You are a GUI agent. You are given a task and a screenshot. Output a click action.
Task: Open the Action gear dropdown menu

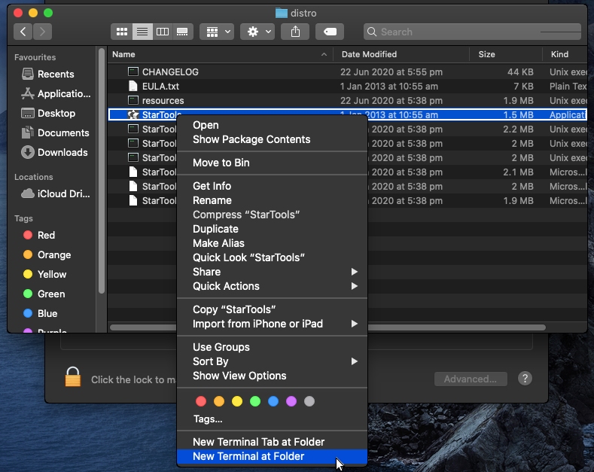click(x=257, y=32)
